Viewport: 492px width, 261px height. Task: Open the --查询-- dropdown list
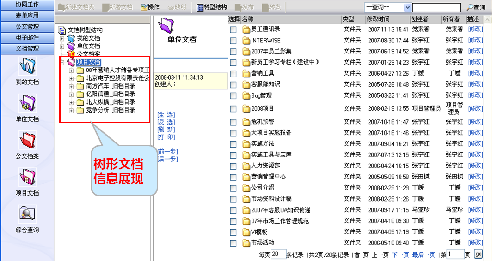tap(407, 7)
